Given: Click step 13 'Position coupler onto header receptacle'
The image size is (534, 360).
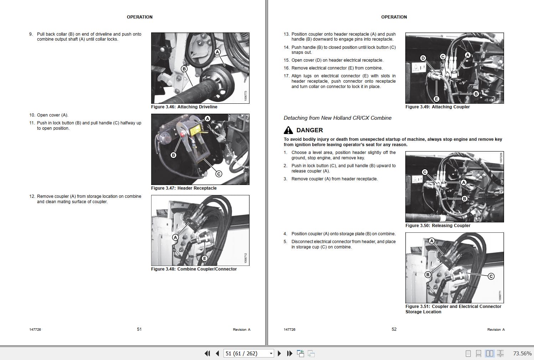Looking at the screenshot, I should (x=344, y=37).
